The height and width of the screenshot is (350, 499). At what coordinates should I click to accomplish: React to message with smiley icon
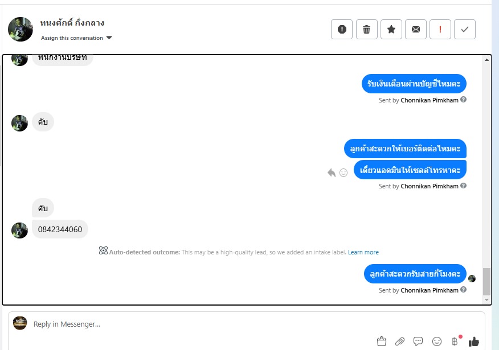tap(343, 172)
